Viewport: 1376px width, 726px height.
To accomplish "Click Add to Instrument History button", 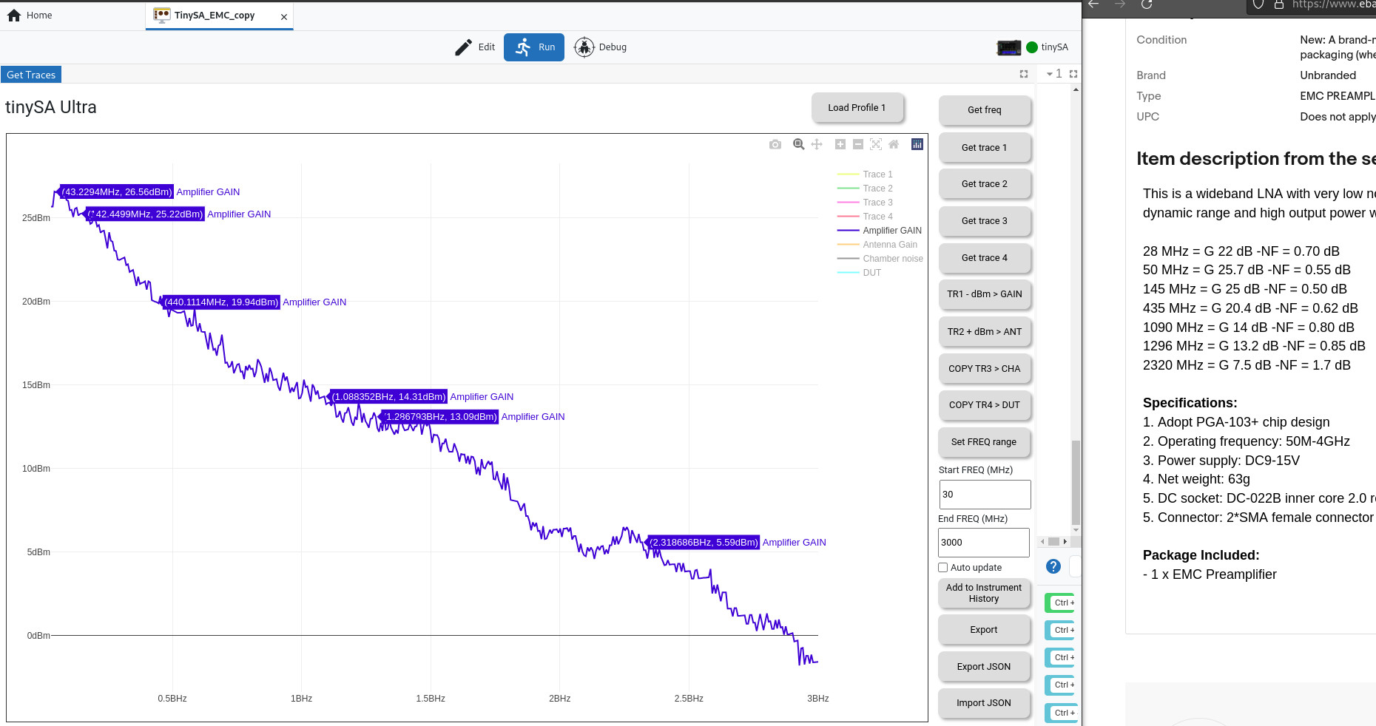I will 985,593.
